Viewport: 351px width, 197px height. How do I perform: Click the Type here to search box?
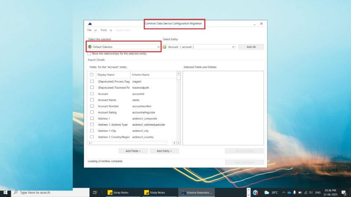[50, 192]
